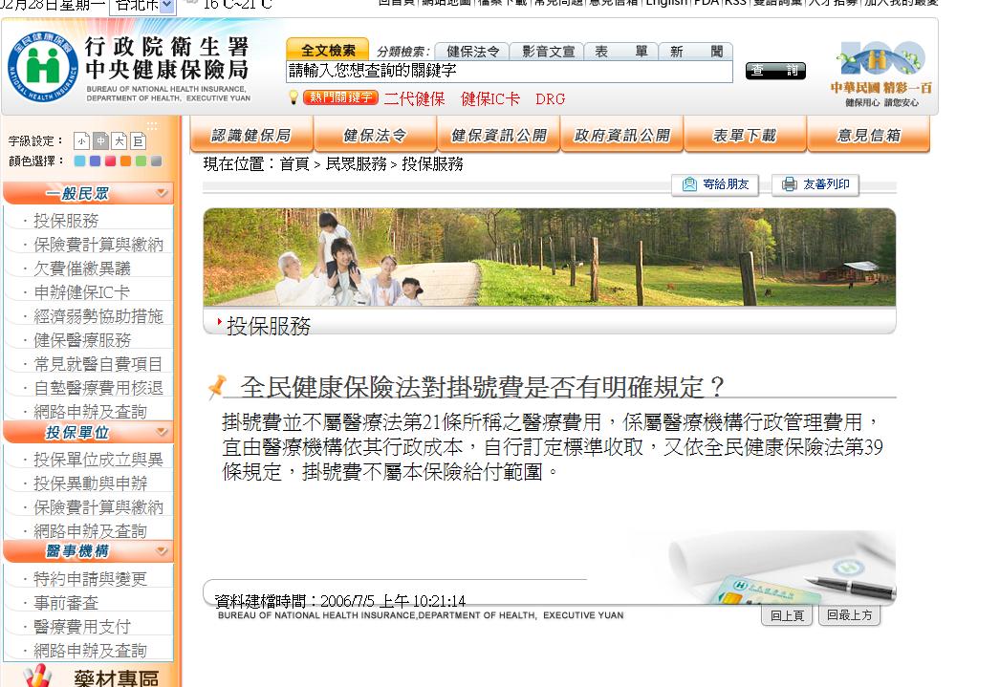The width and height of the screenshot is (1000, 687).
Task: Open 特約申請與變更 in the sidebar
Action: point(90,579)
